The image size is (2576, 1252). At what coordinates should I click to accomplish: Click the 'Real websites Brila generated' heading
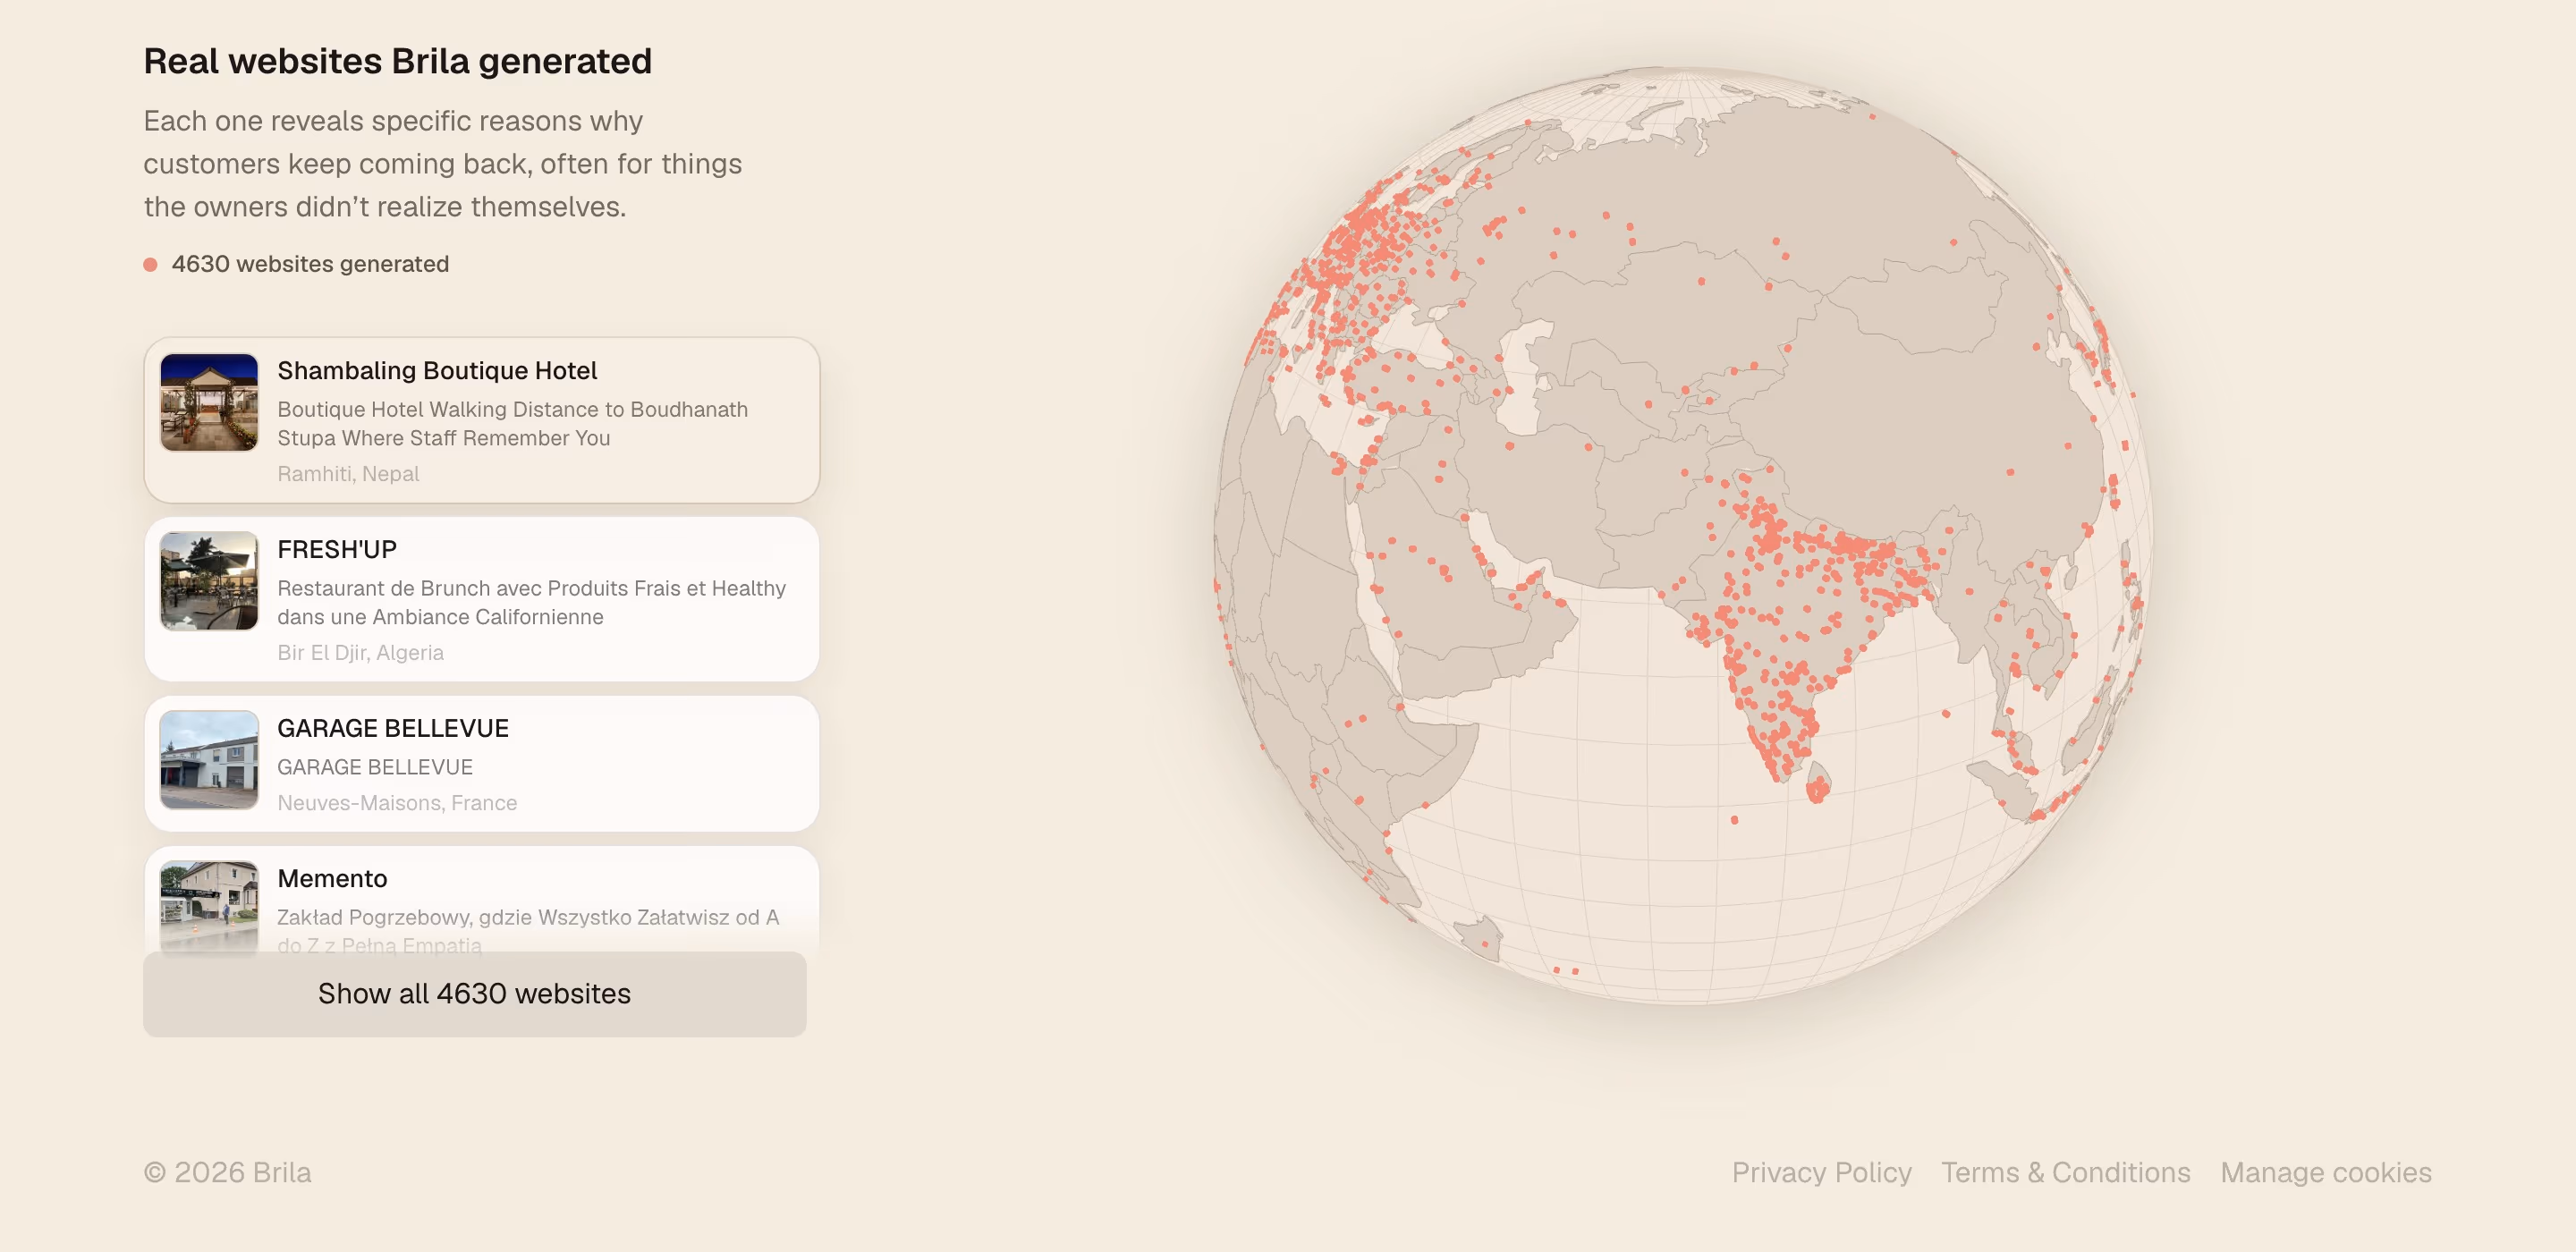(397, 61)
